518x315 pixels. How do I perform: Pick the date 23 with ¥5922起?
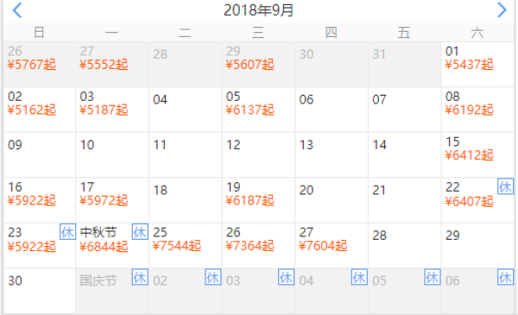40,245
